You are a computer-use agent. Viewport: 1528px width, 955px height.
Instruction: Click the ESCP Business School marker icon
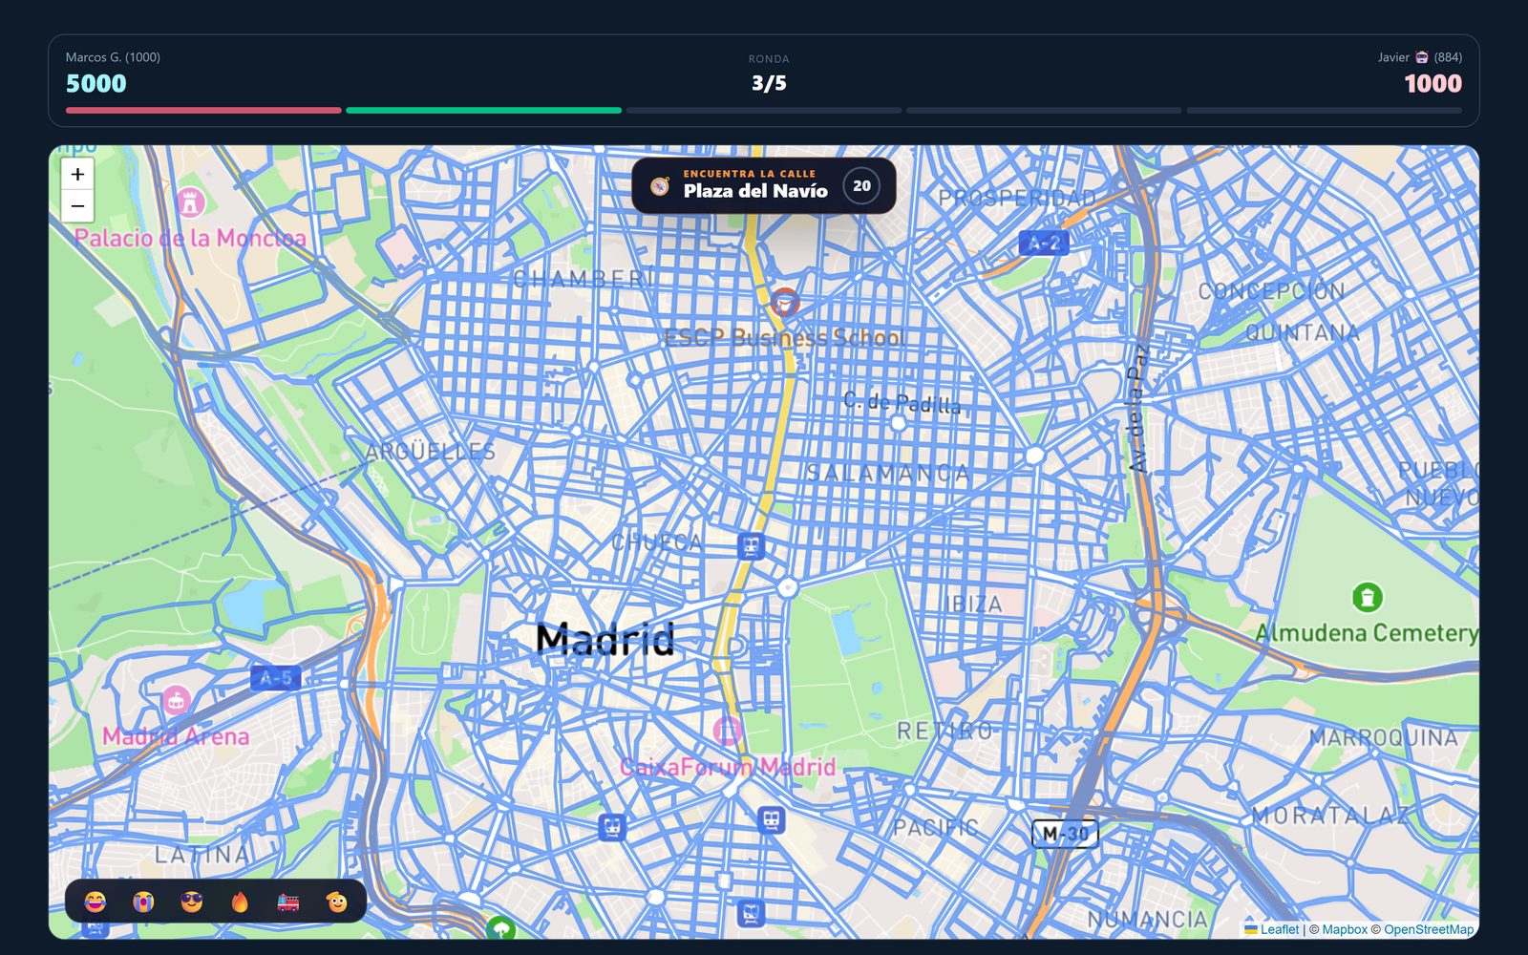click(x=785, y=303)
